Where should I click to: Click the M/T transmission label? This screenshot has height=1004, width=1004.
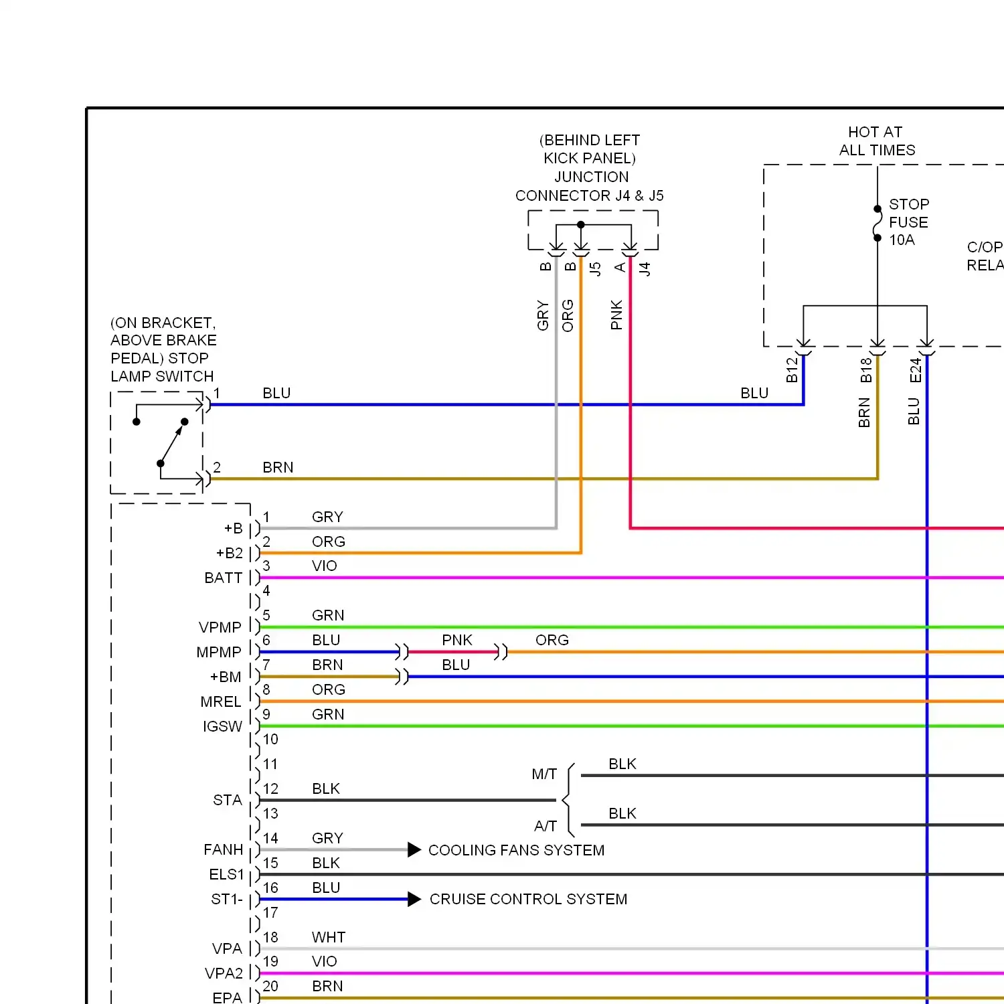click(x=544, y=774)
